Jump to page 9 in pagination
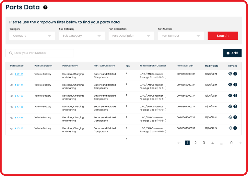The height and width of the screenshot is (176, 248). [231, 143]
